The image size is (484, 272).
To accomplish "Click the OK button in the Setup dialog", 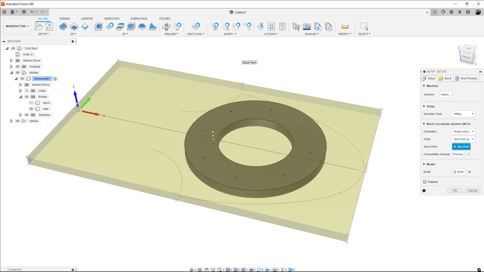I will coord(455,190).
